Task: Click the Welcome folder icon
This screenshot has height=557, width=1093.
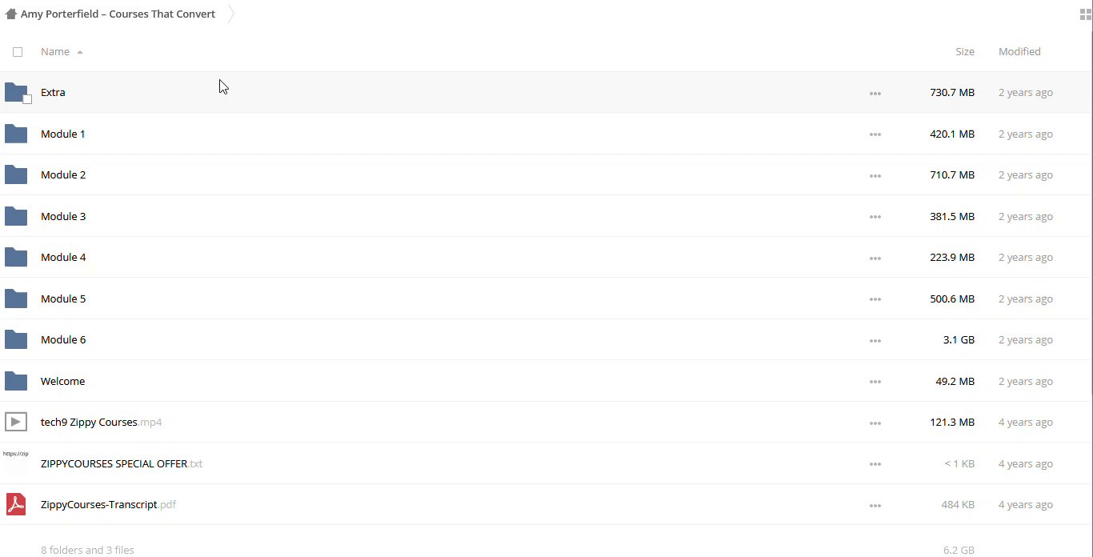Action: pos(16,381)
